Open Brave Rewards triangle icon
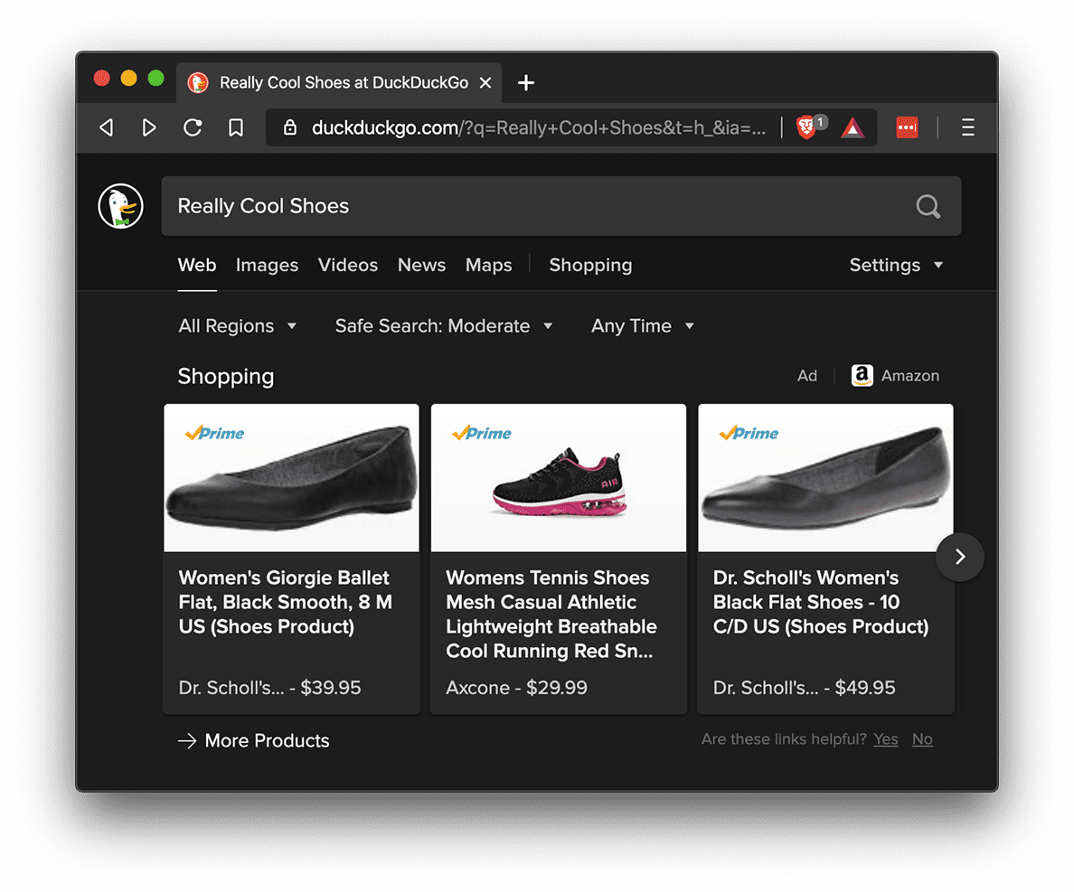Viewport: 1074px width, 892px height. 853,127
